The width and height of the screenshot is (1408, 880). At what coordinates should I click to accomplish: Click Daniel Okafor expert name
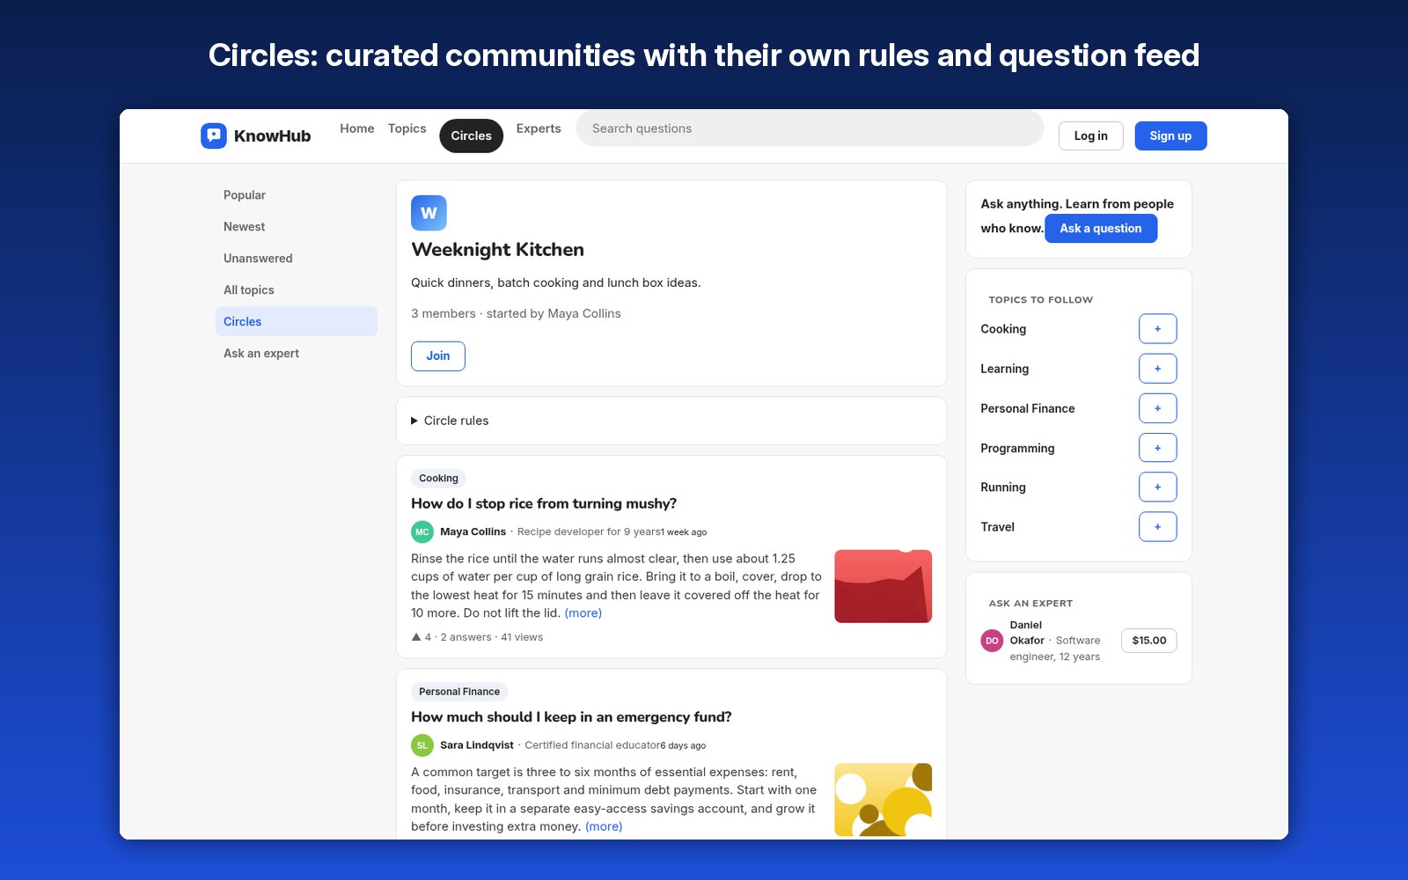1027,633
